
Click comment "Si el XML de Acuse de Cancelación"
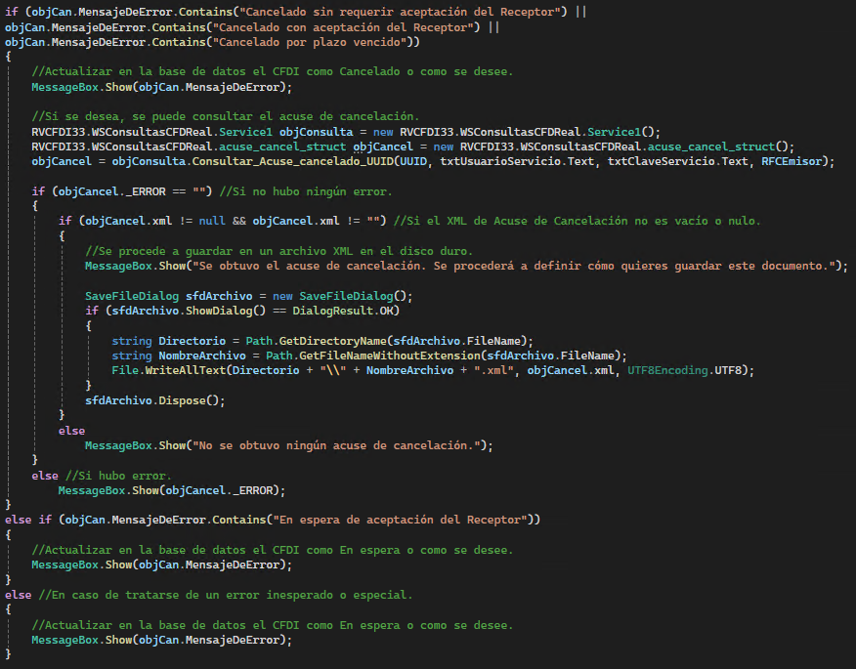(x=577, y=221)
